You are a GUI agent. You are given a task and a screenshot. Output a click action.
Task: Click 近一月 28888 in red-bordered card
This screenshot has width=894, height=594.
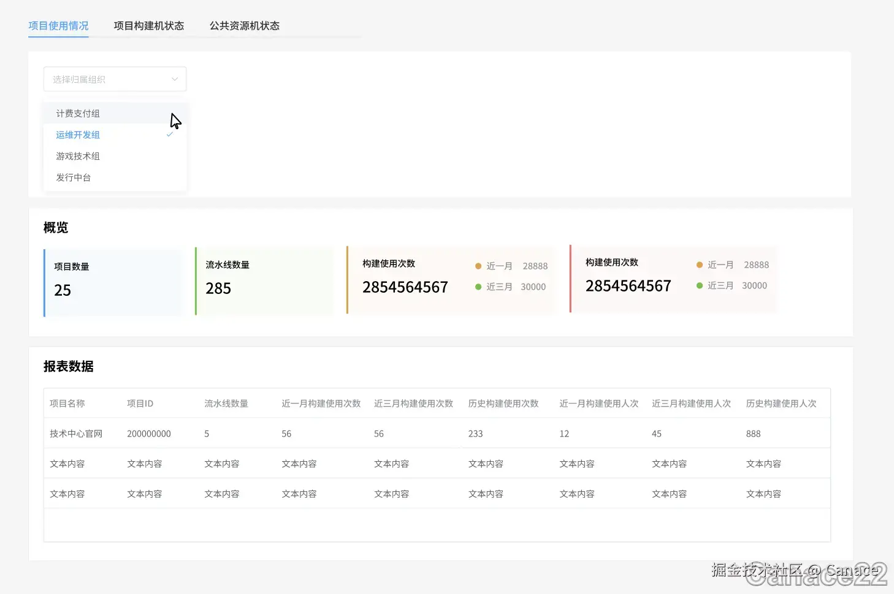(x=733, y=265)
